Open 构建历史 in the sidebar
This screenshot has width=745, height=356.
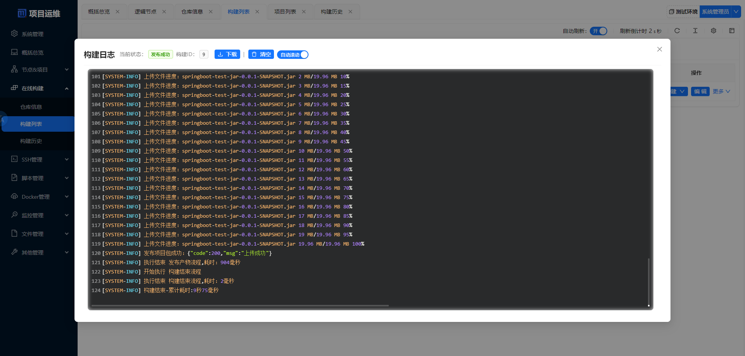(x=31, y=141)
